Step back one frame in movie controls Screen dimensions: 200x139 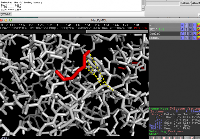tap(159, 137)
